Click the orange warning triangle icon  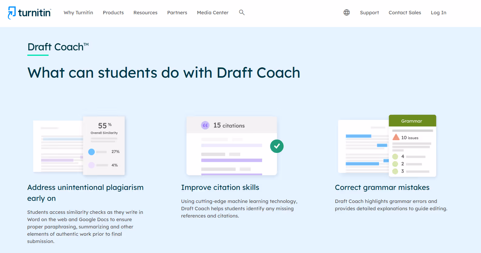(x=396, y=137)
